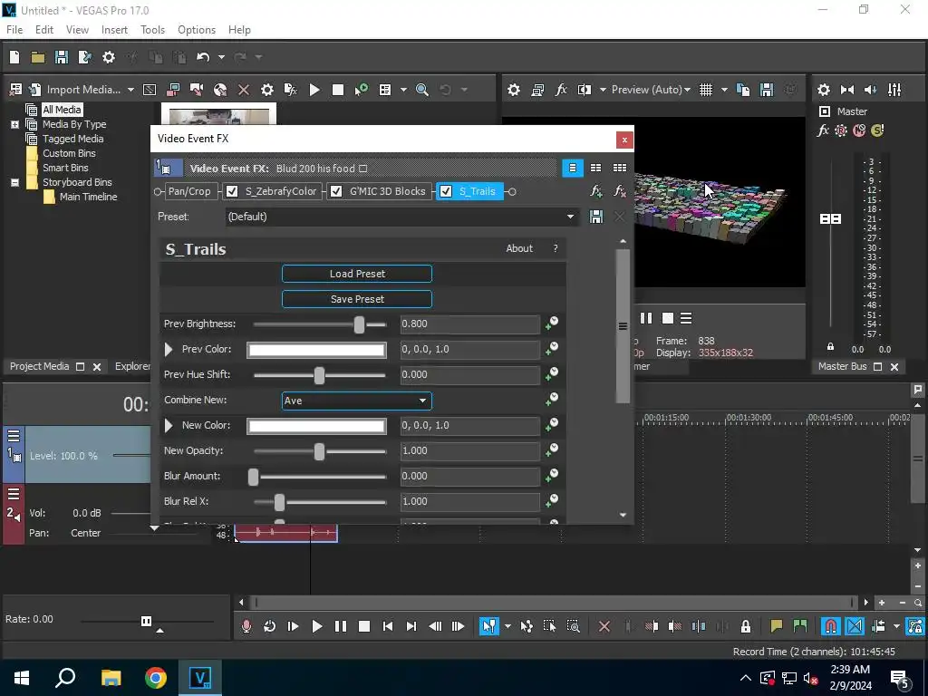Toggle Enable Snapping magnet icon
Screen dimensions: 928x696
click(x=831, y=626)
